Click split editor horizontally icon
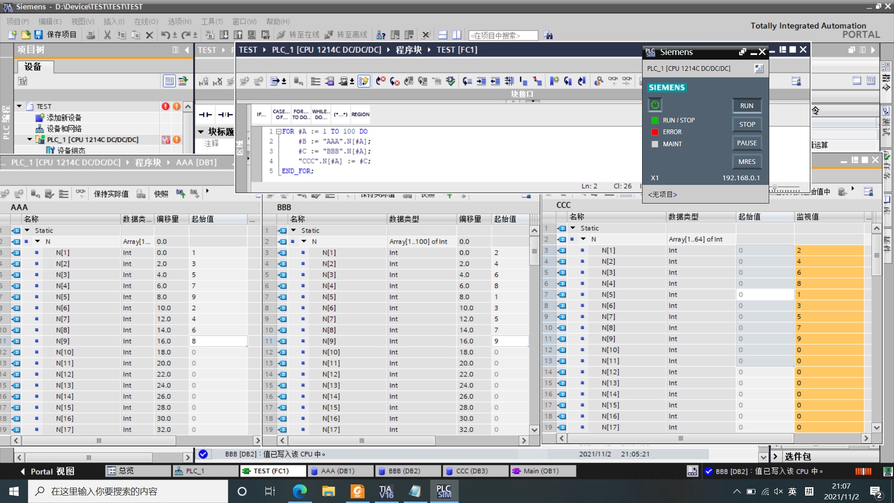The image size is (894, 503). pyautogui.click(x=443, y=35)
